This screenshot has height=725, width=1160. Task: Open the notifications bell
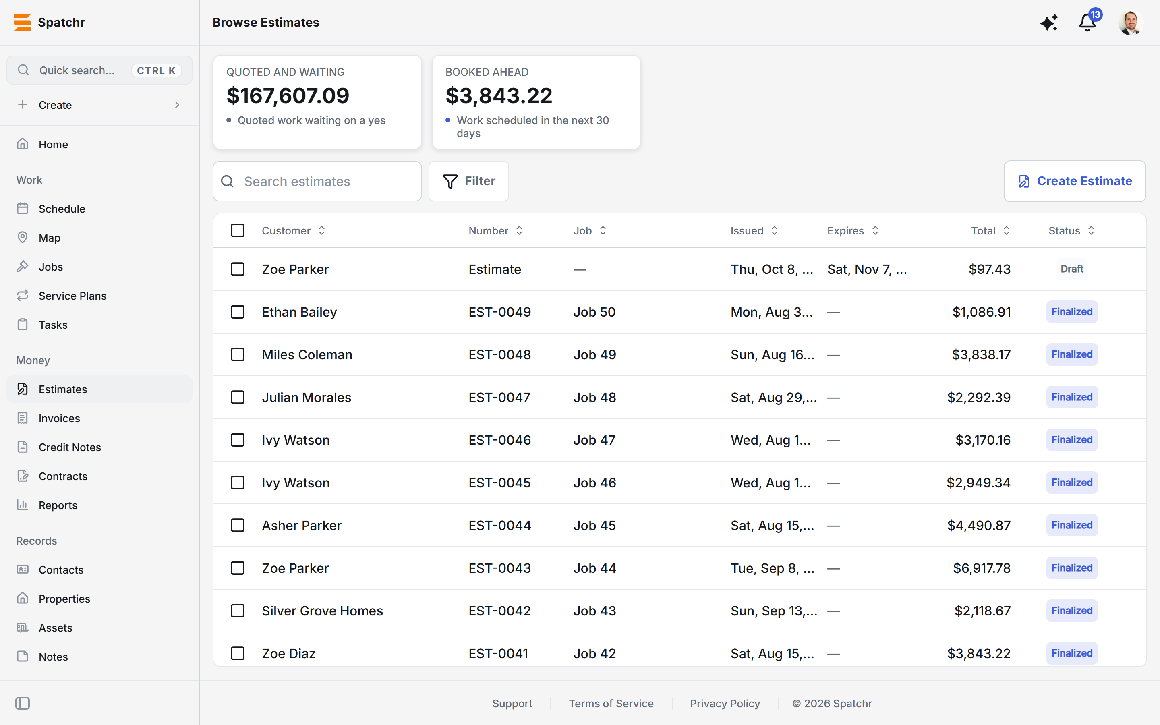1087,23
